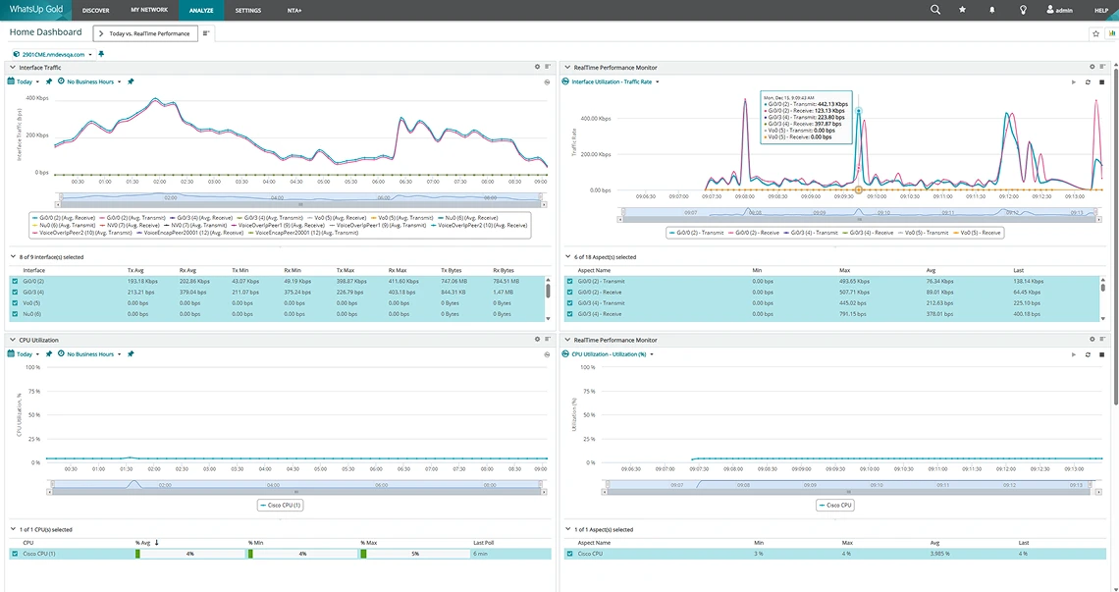Click the Interface Traffic chart time range slider
Screen dimensions: 1119x592
(299, 197)
